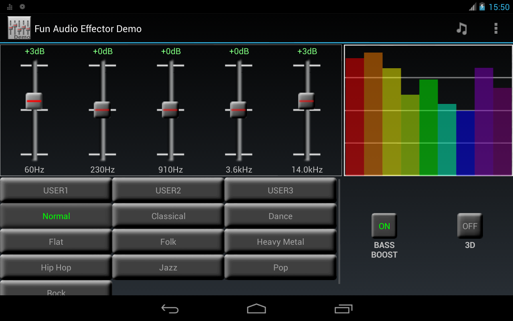This screenshot has width=513, height=321.
Task: Tap the spectrum visualizer display
Action: pos(428,110)
